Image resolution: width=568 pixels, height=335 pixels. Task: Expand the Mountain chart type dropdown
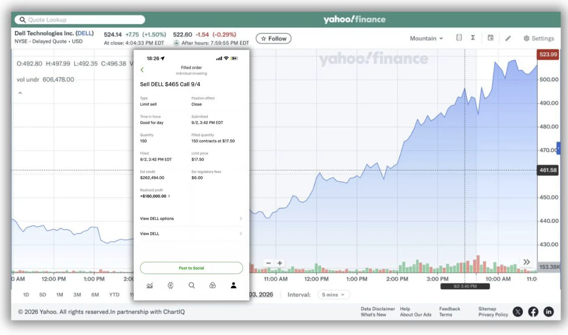coord(426,38)
